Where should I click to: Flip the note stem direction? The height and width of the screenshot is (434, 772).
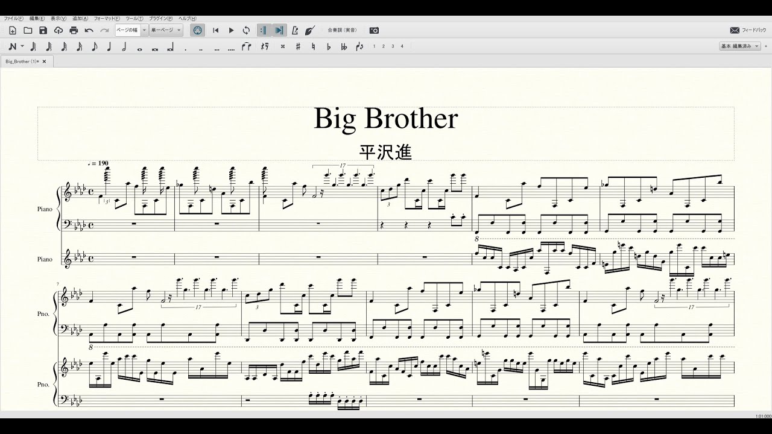click(360, 46)
